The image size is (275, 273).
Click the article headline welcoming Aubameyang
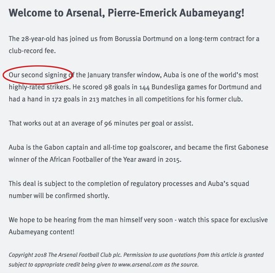[126, 13]
